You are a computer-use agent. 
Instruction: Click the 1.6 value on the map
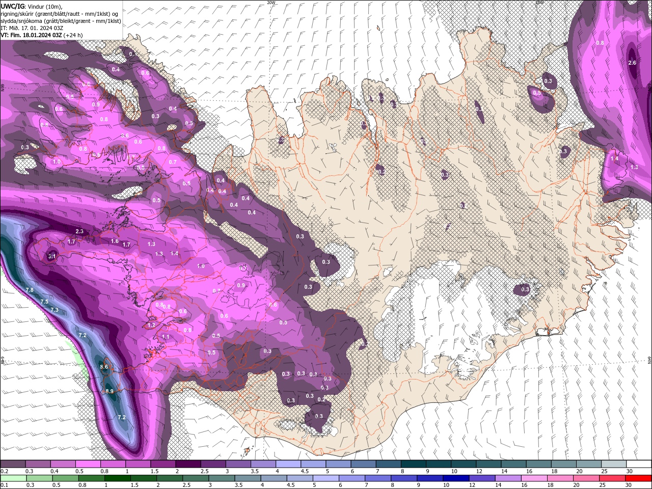point(115,241)
